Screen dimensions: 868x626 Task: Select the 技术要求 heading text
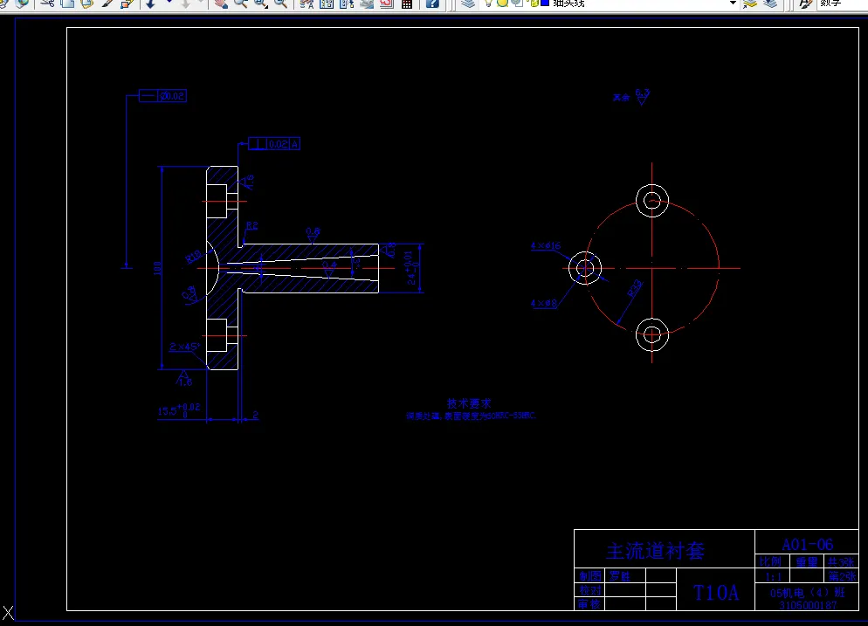pos(469,403)
